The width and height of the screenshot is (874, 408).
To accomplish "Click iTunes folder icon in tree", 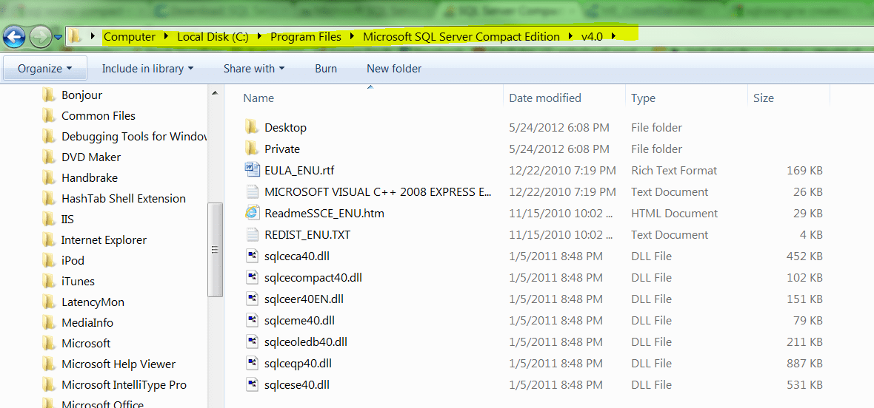I will 49,282.
